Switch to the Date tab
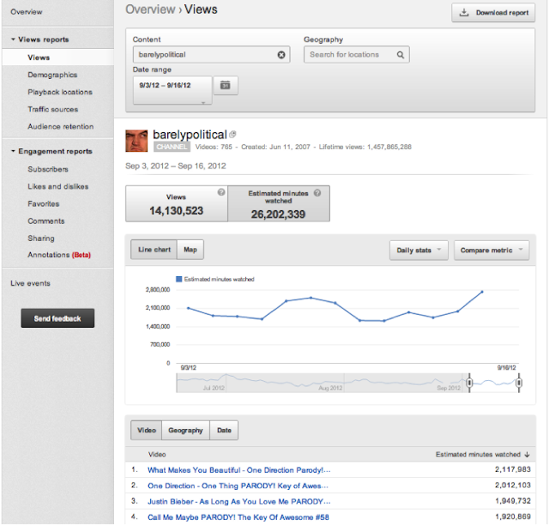Screen dimensions: 549x525 [224, 431]
